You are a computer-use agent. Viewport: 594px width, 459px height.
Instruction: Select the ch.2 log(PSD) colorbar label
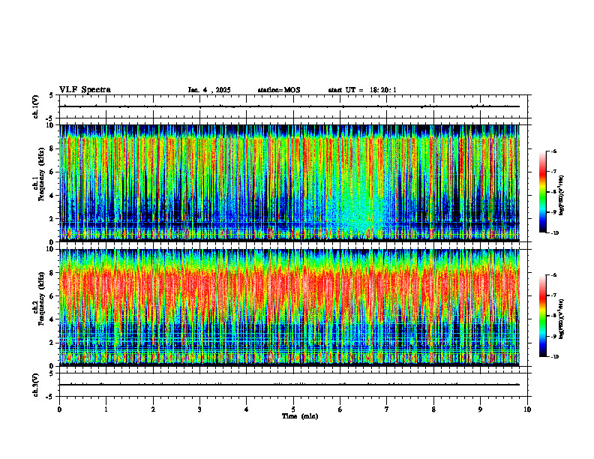click(562, 319)
